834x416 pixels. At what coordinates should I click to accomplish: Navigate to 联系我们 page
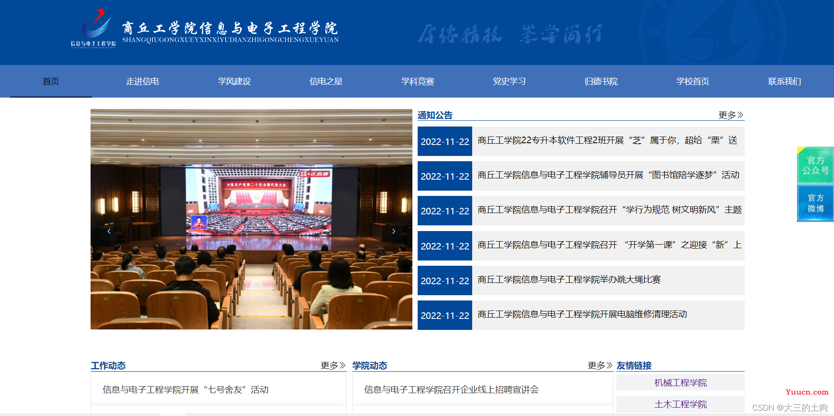(x=784, y=81)
